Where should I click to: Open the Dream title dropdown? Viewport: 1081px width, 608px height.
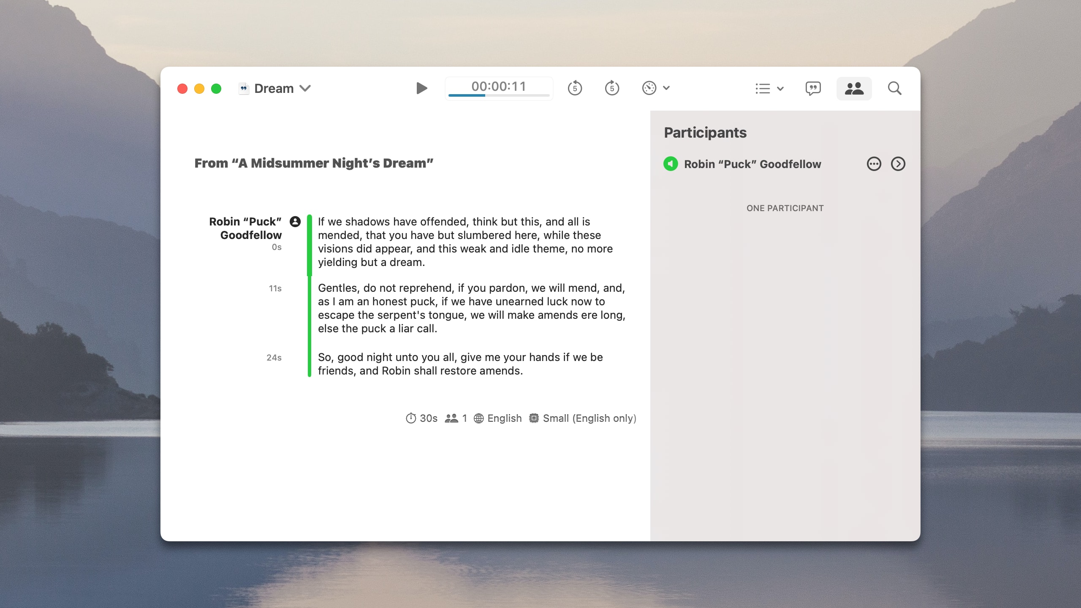click(305, 88)
